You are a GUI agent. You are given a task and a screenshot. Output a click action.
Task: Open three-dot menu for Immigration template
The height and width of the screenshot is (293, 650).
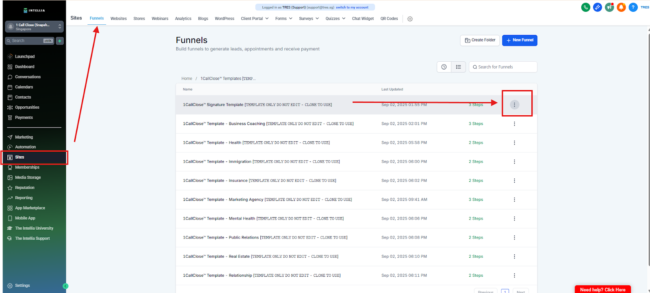514,162
